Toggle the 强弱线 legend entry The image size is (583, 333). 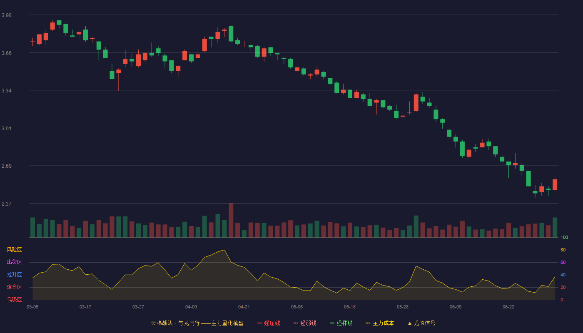(x=305, y=323)
